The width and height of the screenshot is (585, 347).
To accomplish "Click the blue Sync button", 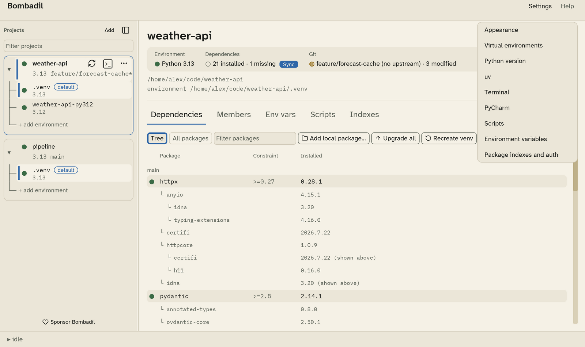I will (x=289, y=64).
